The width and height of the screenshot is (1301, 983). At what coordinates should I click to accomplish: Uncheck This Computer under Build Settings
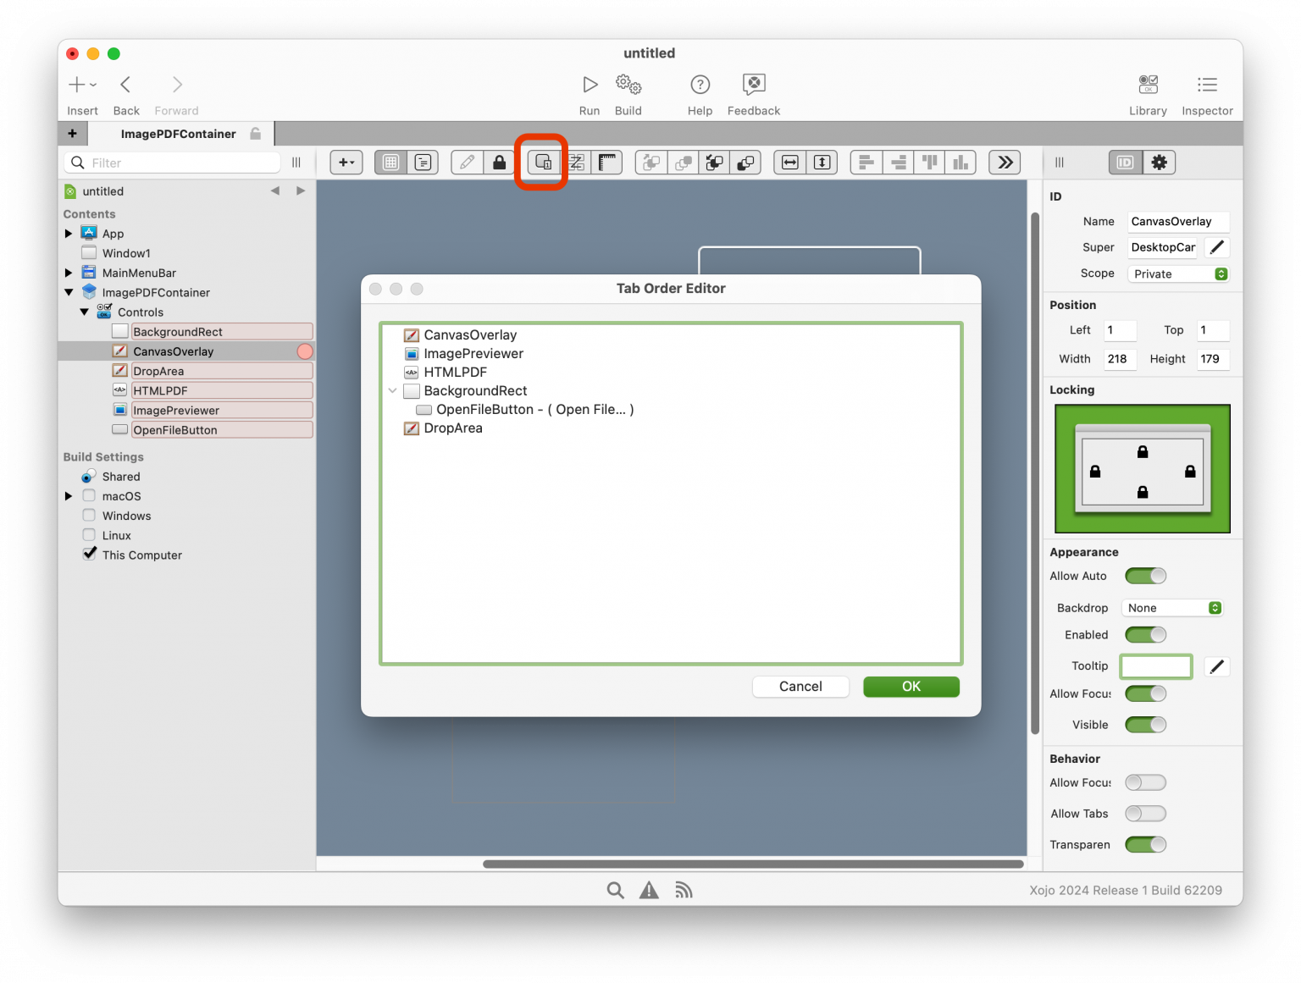(90, 554)
